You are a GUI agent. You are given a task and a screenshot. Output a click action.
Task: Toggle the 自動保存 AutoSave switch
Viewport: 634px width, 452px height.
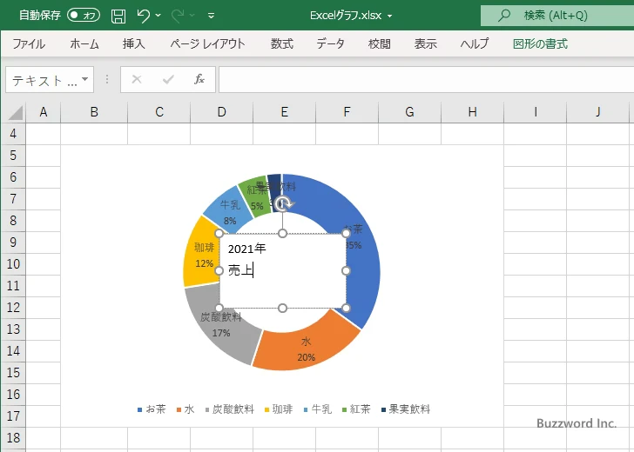84,16
